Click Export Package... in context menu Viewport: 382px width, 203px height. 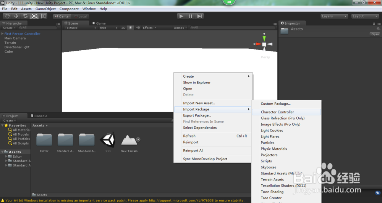click(212, 115)
